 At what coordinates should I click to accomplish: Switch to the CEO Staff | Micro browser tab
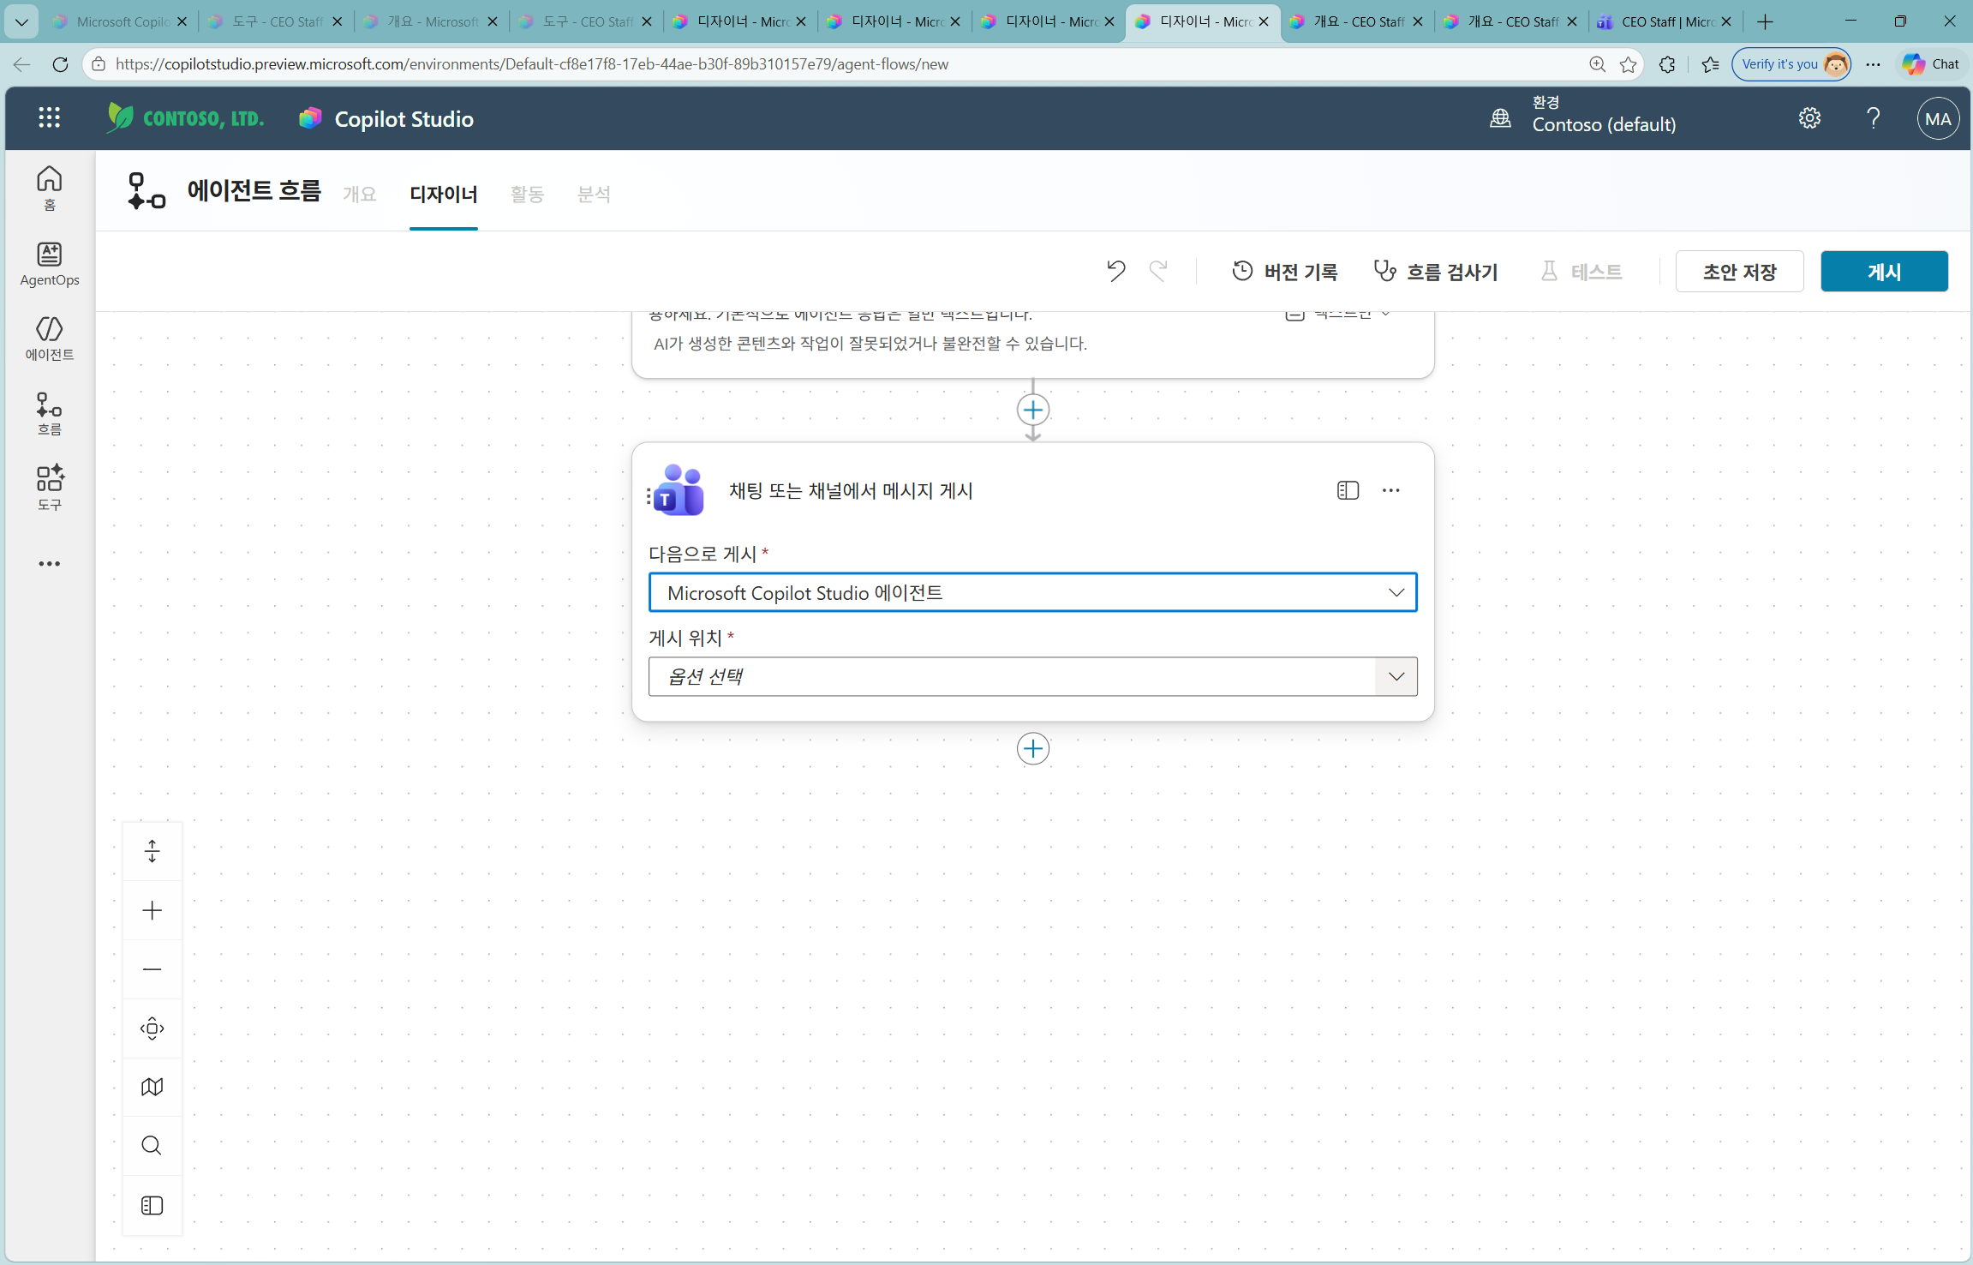[1664, 21]
